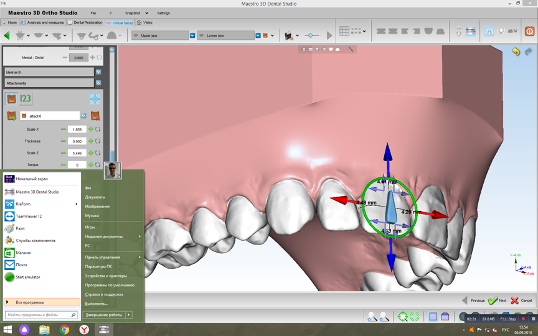Click the Next button with checkmark

(x=498, y=301)
